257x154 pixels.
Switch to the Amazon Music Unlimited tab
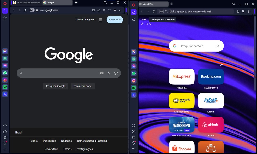coord(27,2)
